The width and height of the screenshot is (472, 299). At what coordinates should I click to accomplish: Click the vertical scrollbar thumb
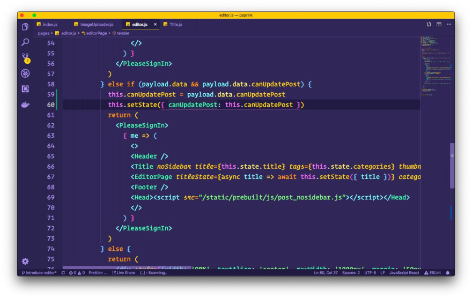coord(452,166)
